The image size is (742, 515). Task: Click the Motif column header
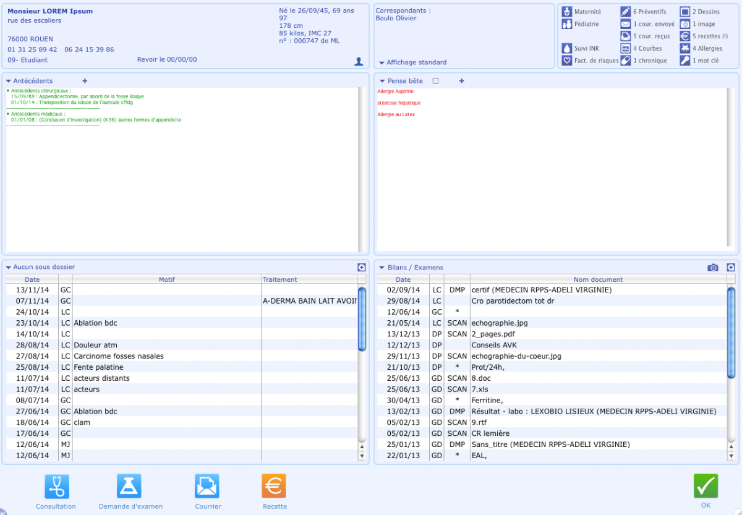click(x=167, y=279)
